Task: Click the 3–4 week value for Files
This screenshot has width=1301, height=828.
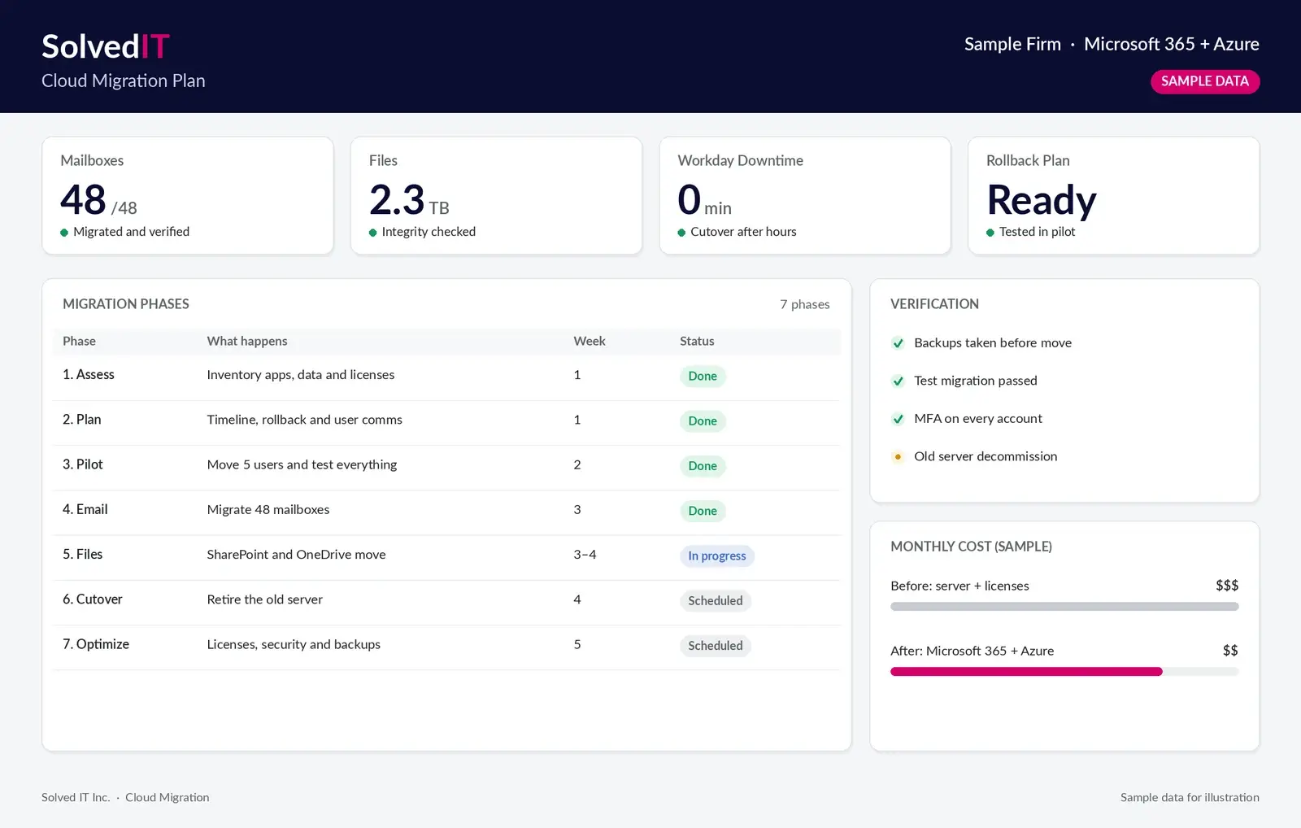Action: click(x=585, y=555)
